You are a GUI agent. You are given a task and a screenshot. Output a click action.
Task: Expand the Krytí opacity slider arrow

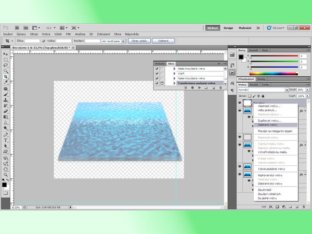coord(306,90)
